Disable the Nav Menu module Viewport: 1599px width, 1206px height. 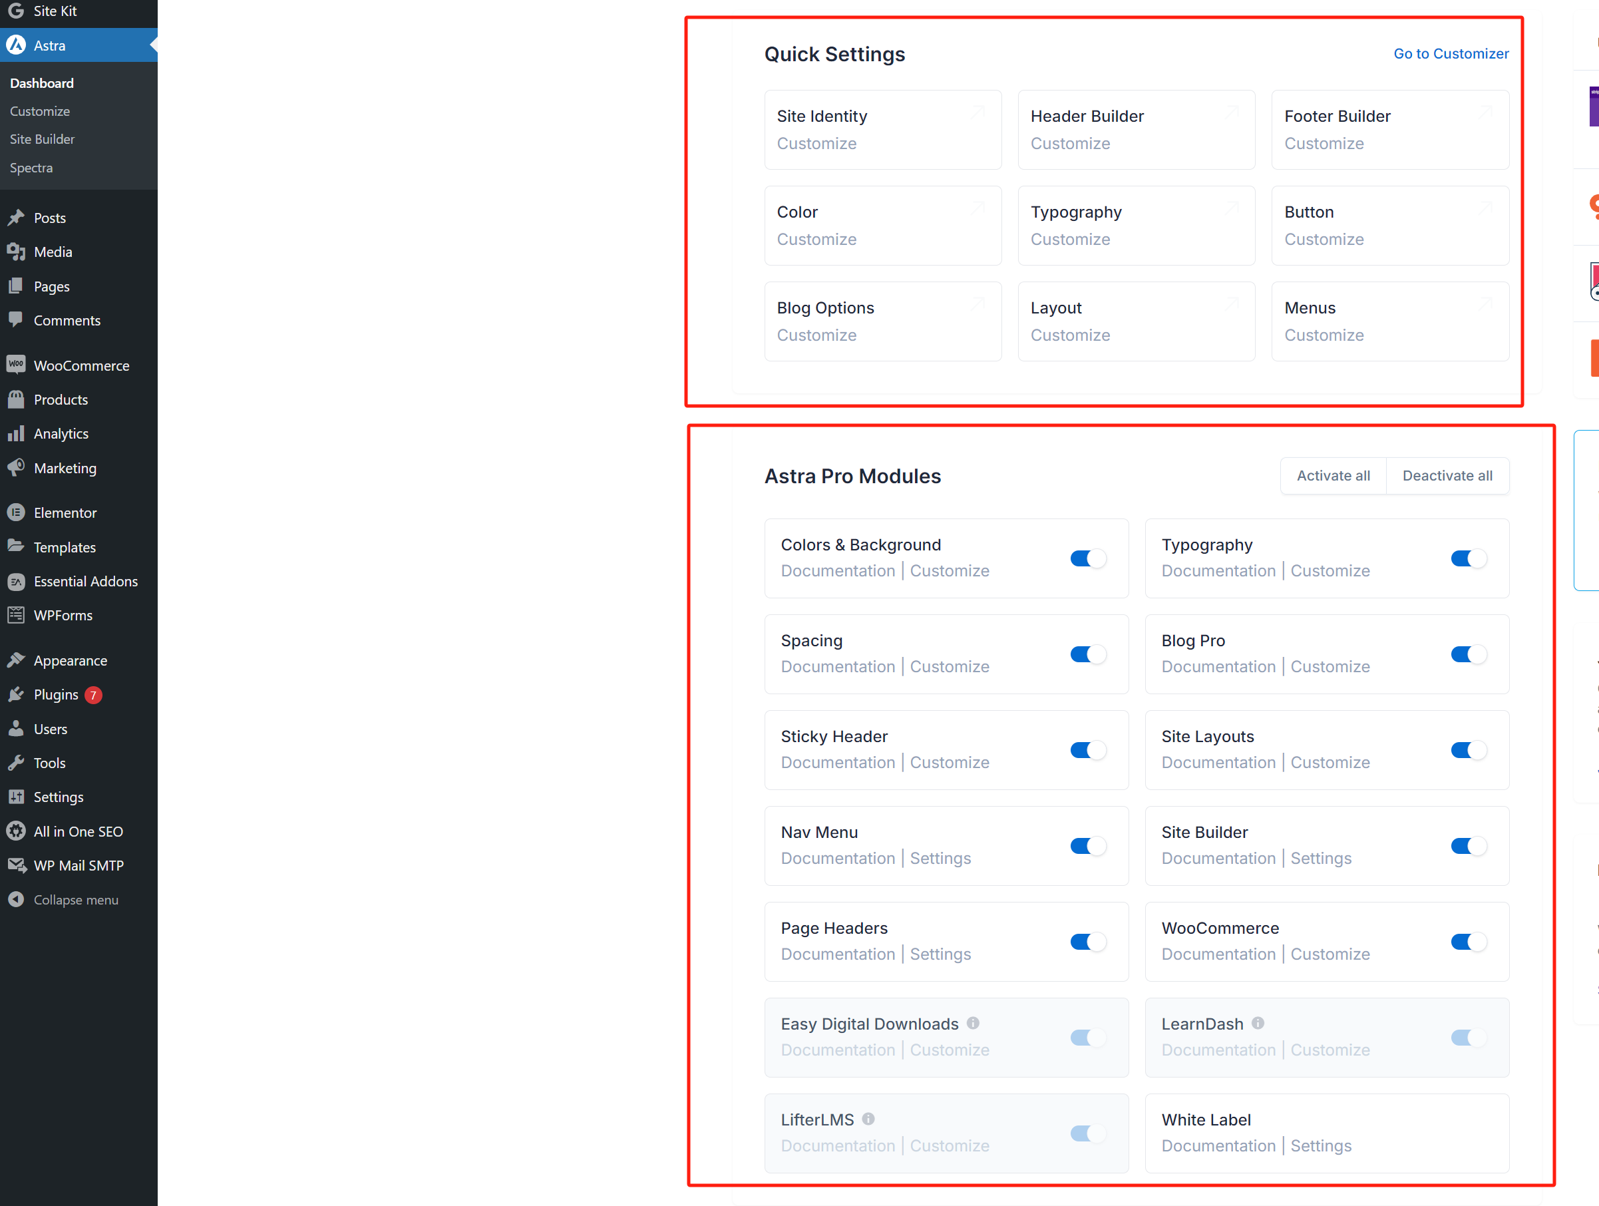point(1088,846)
